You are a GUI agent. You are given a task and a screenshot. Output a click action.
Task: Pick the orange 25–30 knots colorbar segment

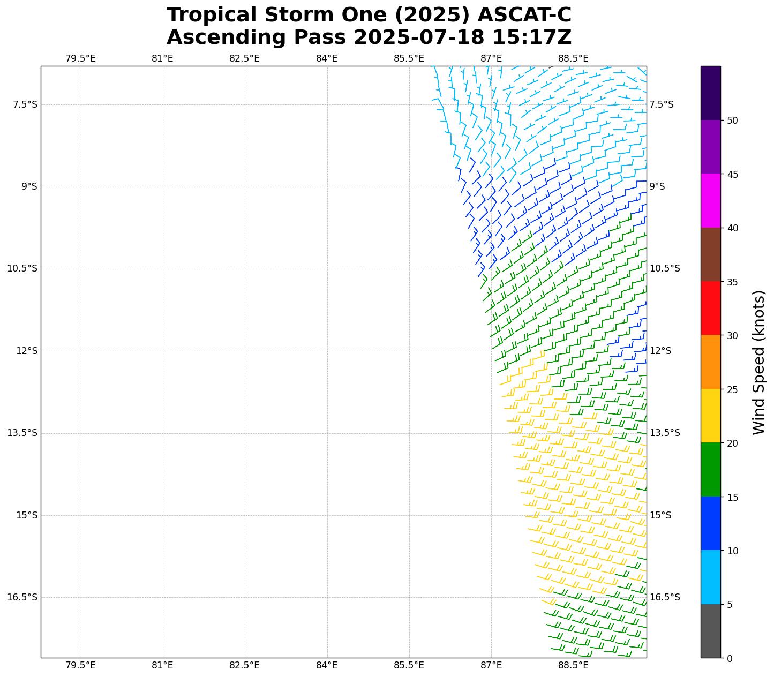(711, 362)
